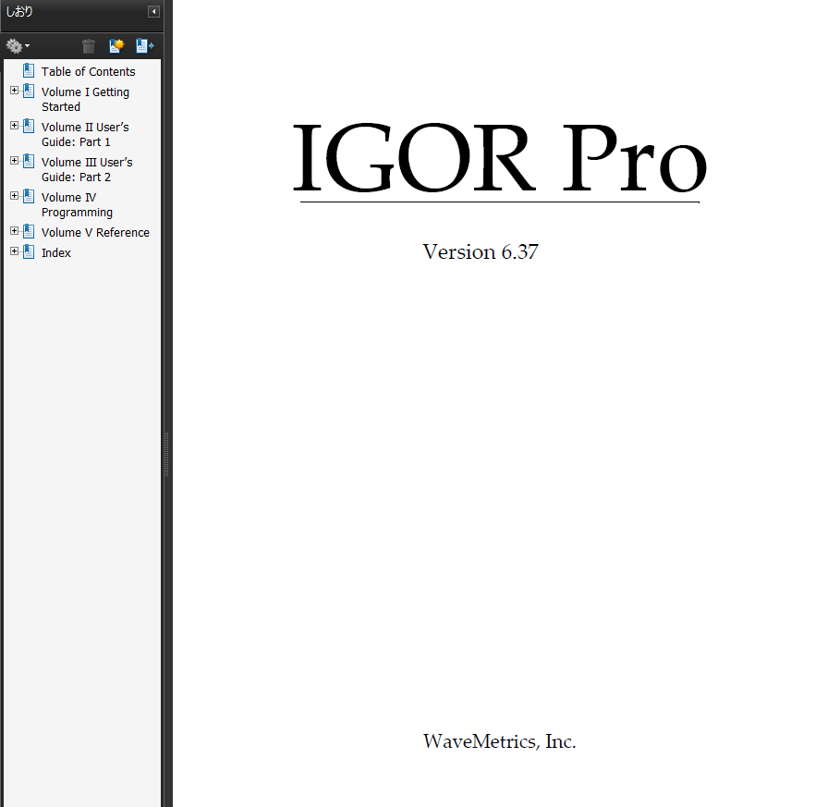
Task: Expand the Volume II User's Guide bookmark
Action: click(x=14, y=126)
